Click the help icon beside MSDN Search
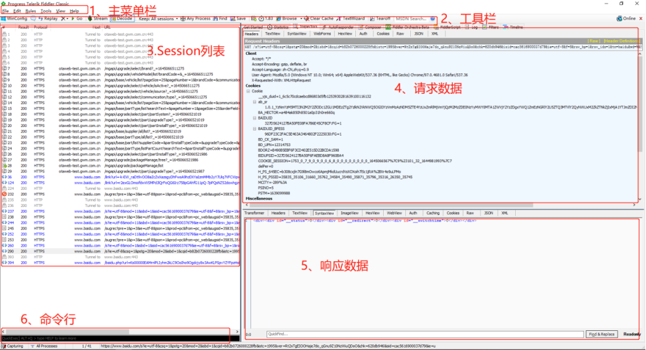Screen dimensions: 646x350 coord(433,18)
